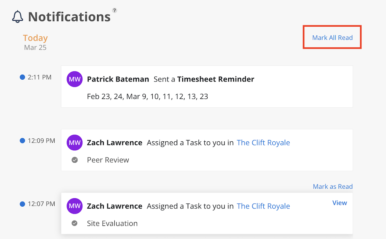Click the Site Evaluation task name
The width and height of the screenshot is (386, 239).
pos(112,224)
